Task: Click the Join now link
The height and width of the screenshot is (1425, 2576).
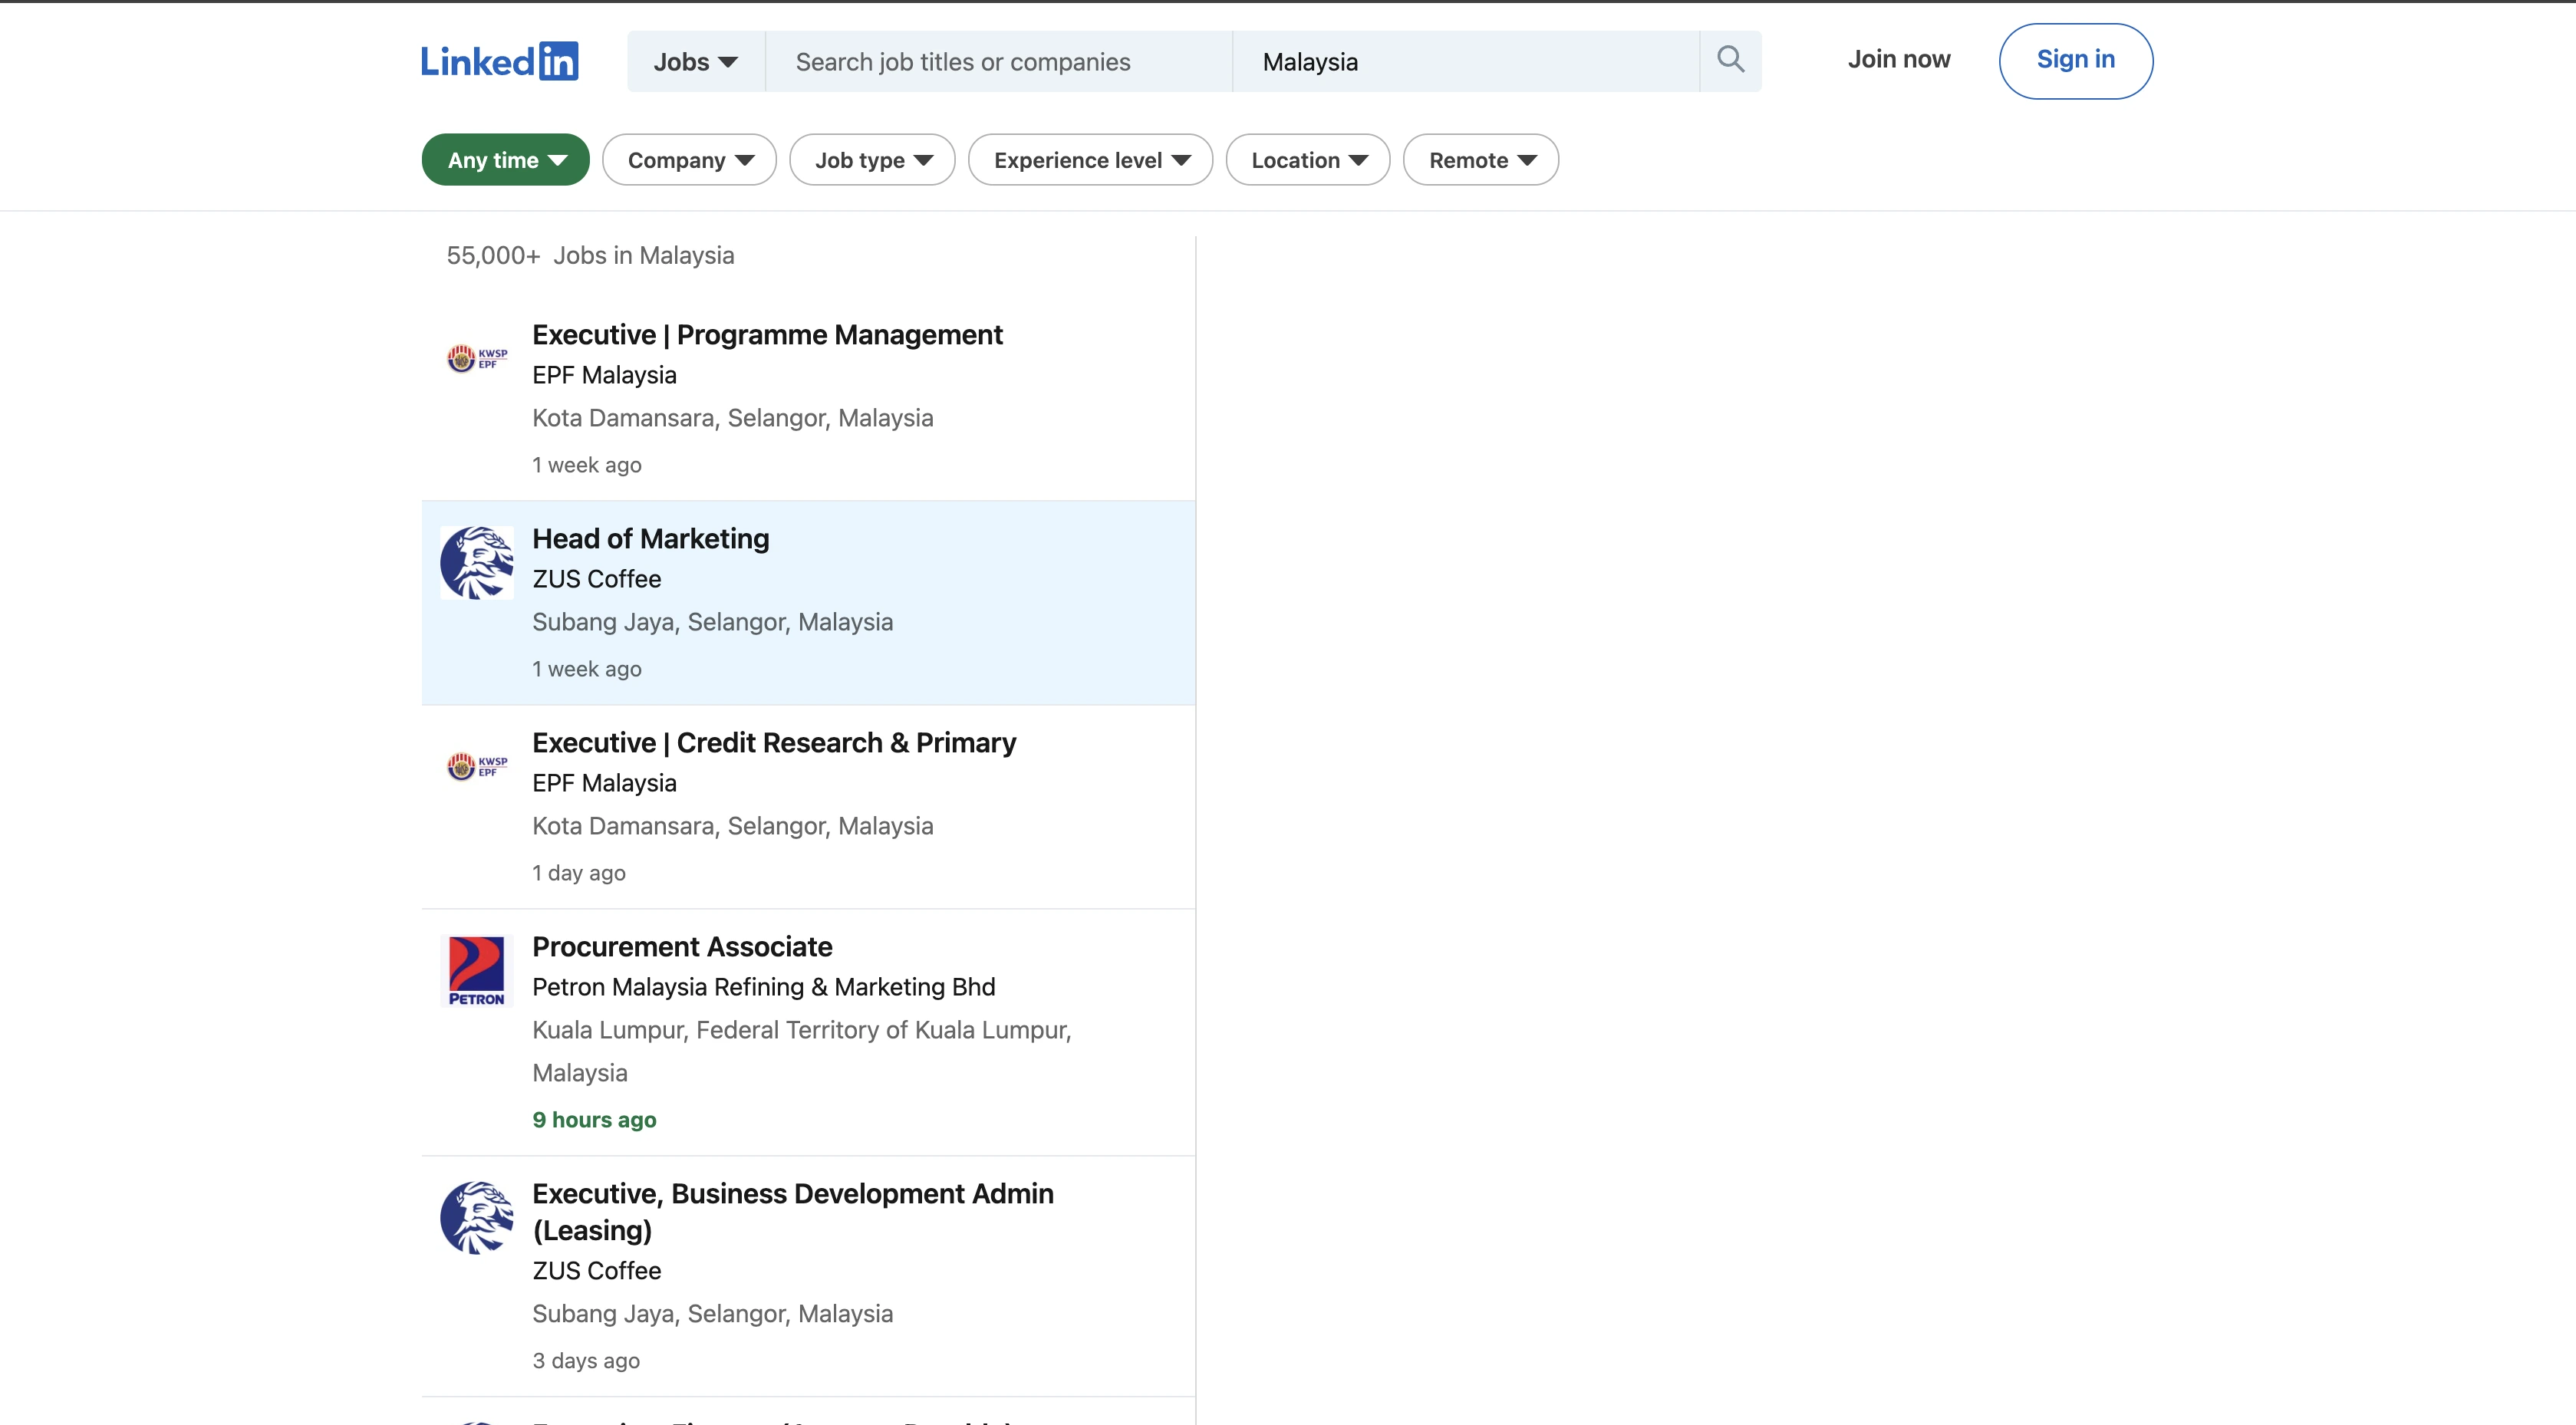Action: [x=1898, y=60]
